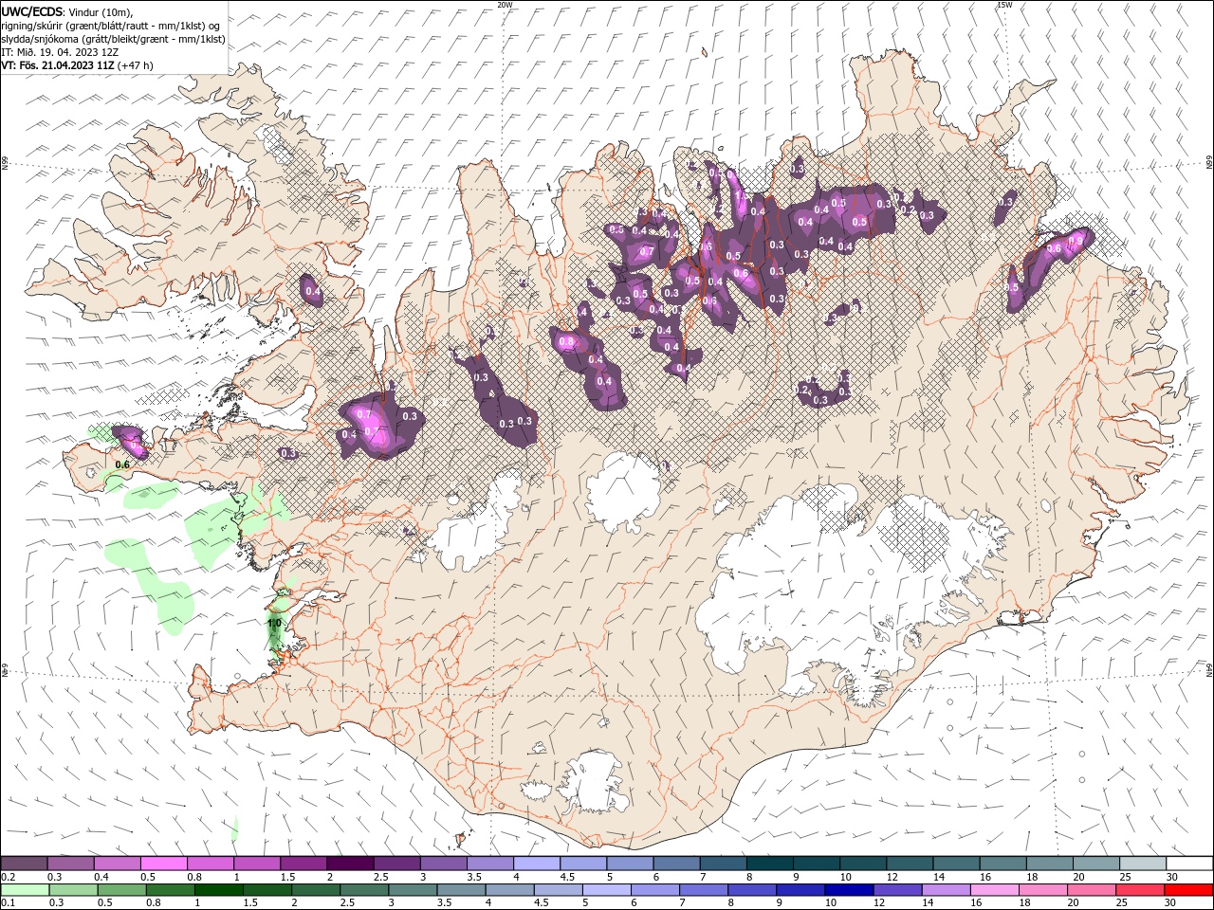Pick the pale grey swatch starting at 25 on snow scale

pos(1143,864)
